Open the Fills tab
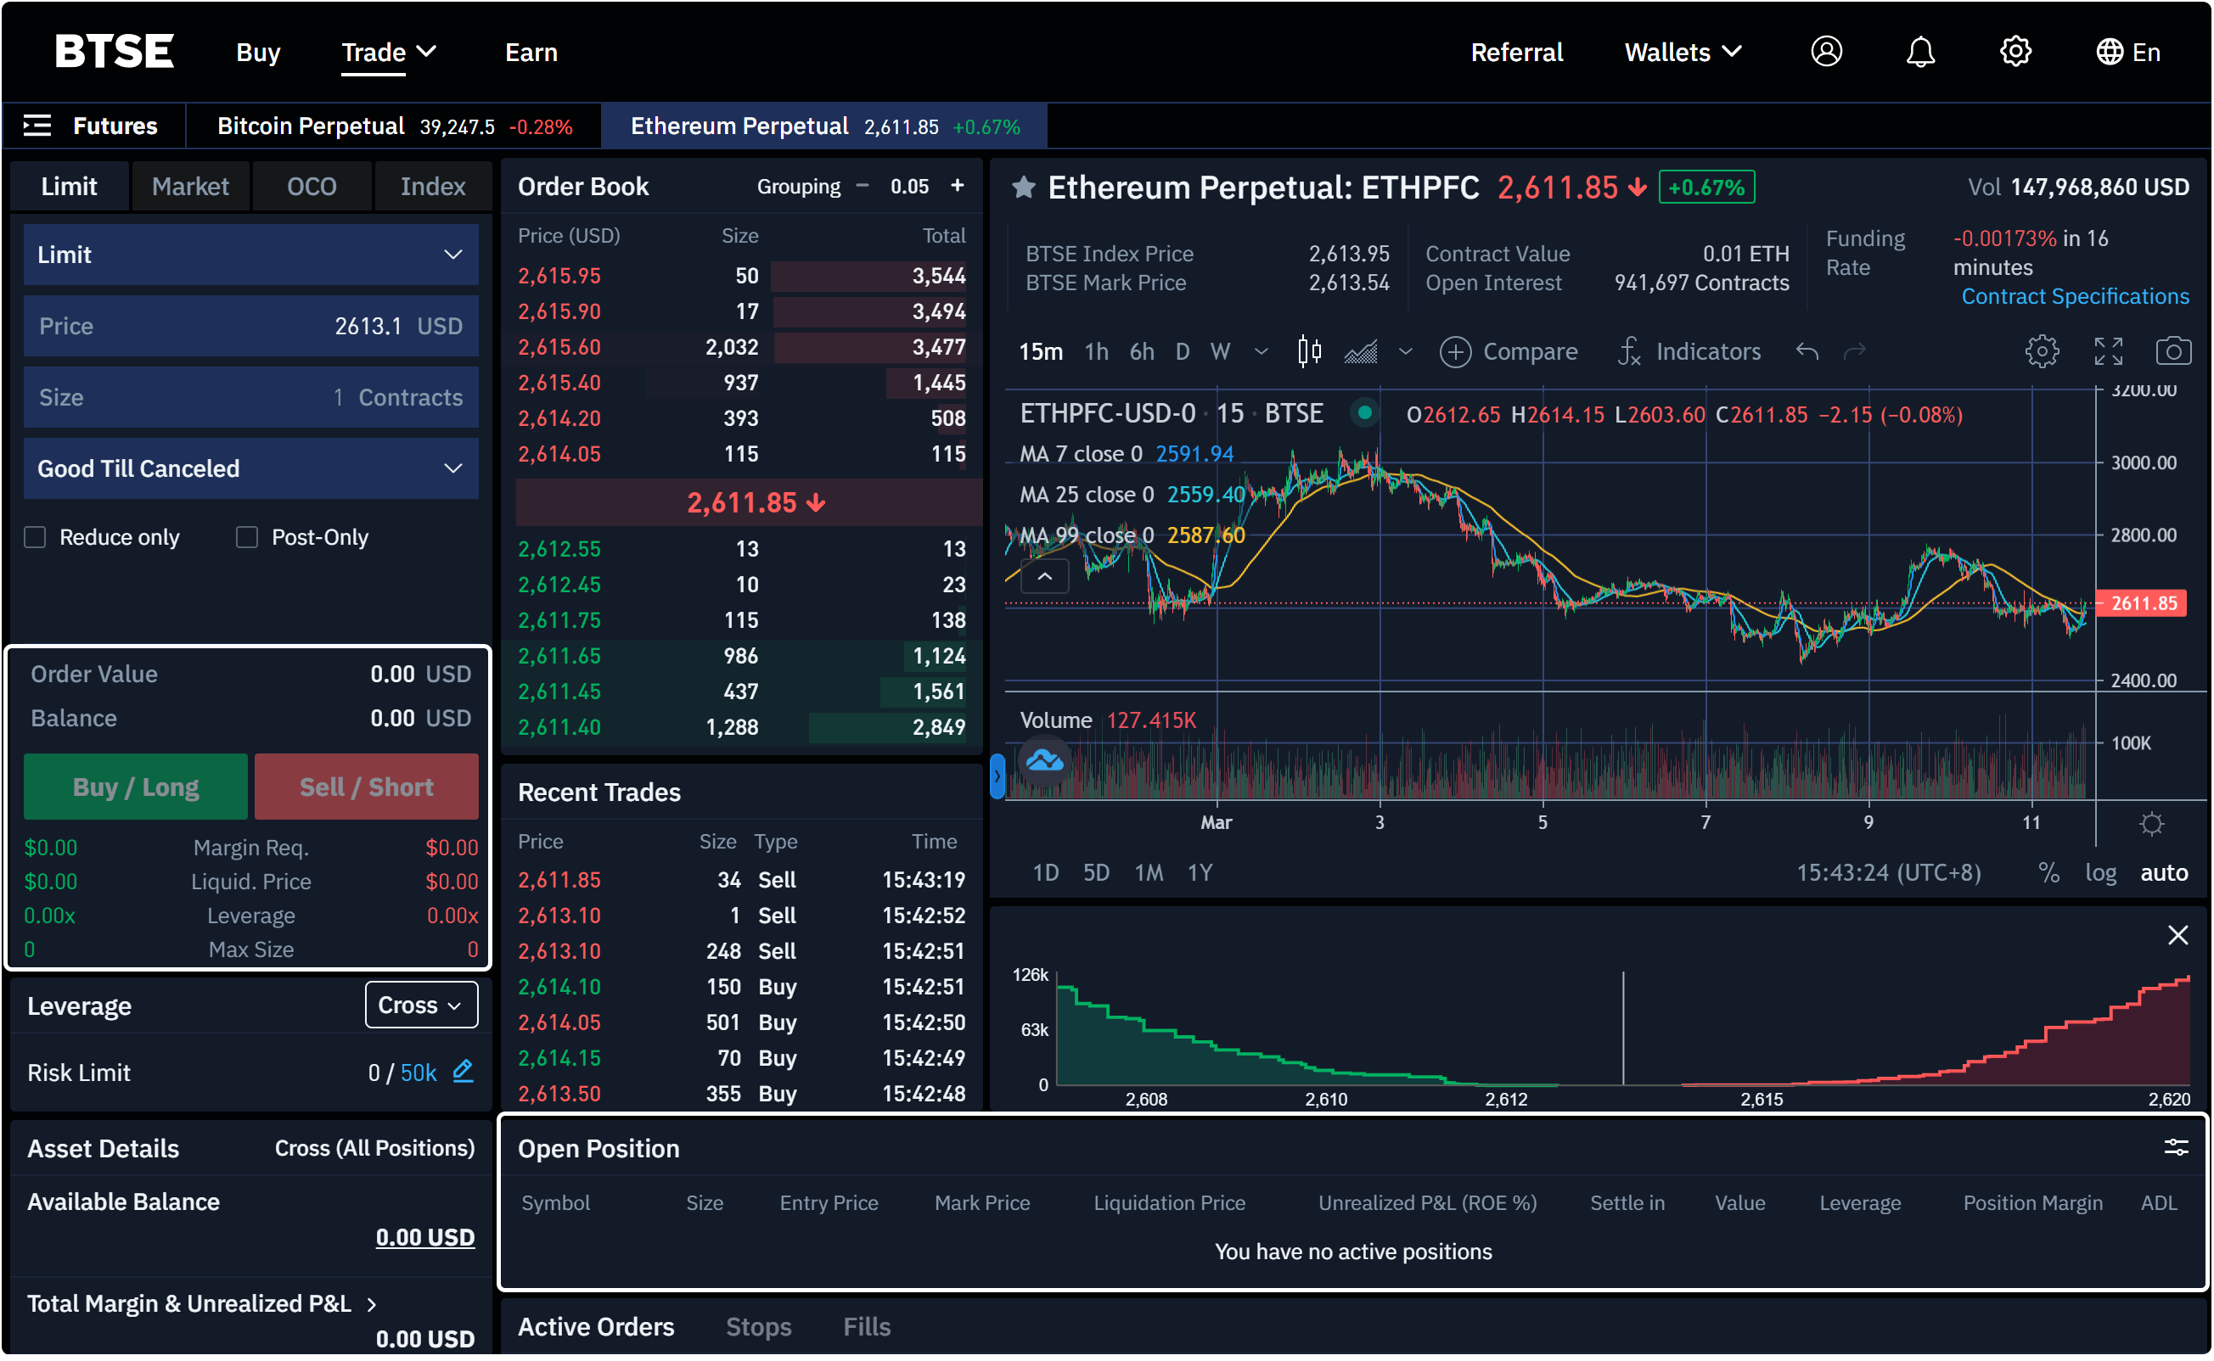 coord(867,1328)
